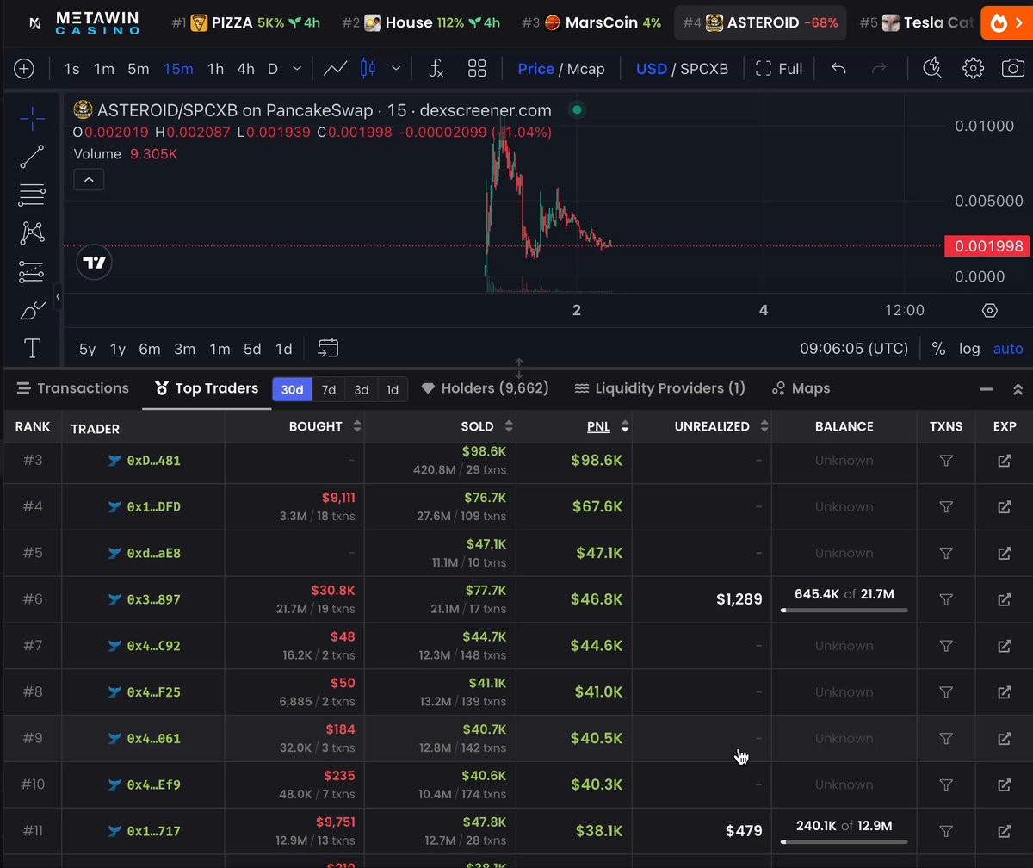Collapse the chart legend with the chevron

click(x=90, y=180)
